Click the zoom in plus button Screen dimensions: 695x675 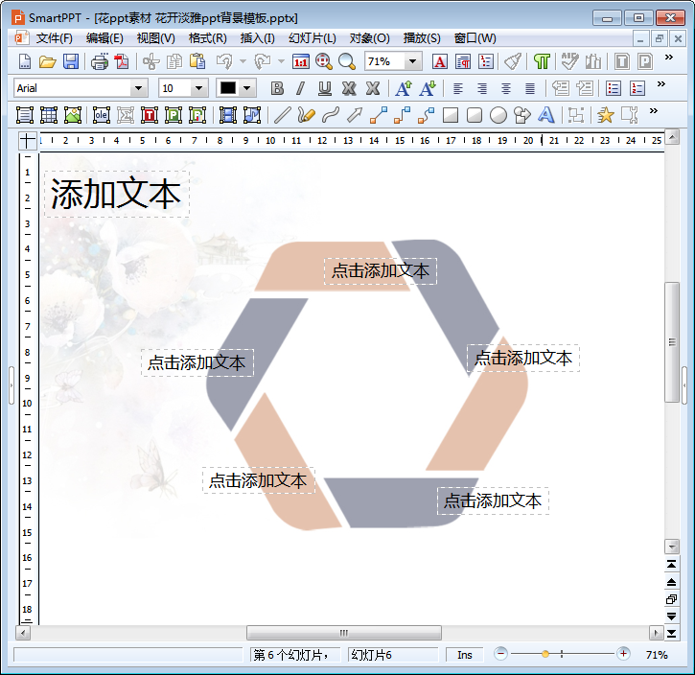coord(623,653)
